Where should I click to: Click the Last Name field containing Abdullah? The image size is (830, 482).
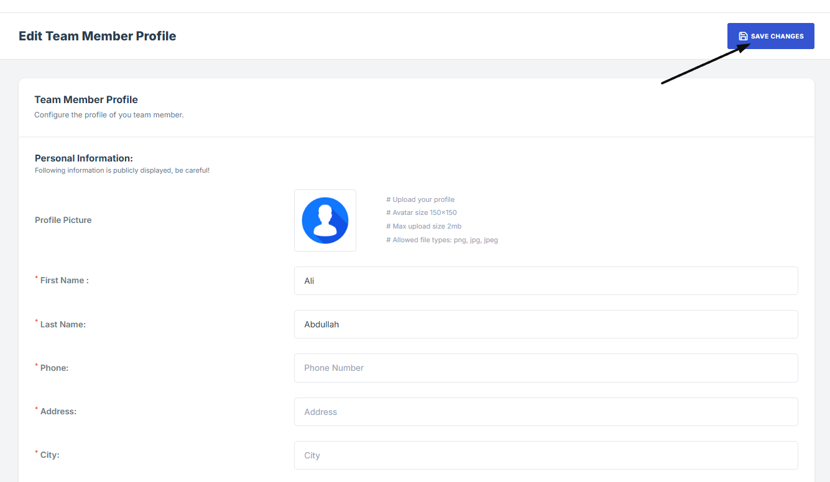click(545, 324)
